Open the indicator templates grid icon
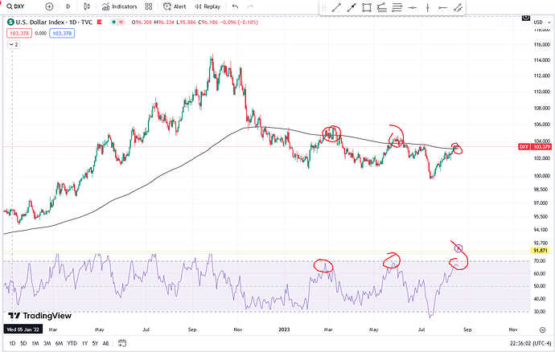 [x=149, y=6]
